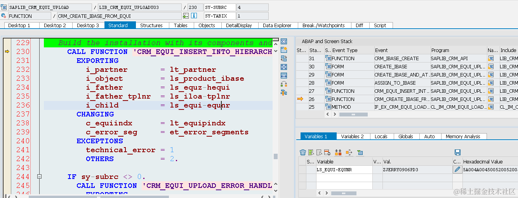Click the swap tool icon with curved arrows
This screenshot has height=198, width=518.
coord(283,84)
